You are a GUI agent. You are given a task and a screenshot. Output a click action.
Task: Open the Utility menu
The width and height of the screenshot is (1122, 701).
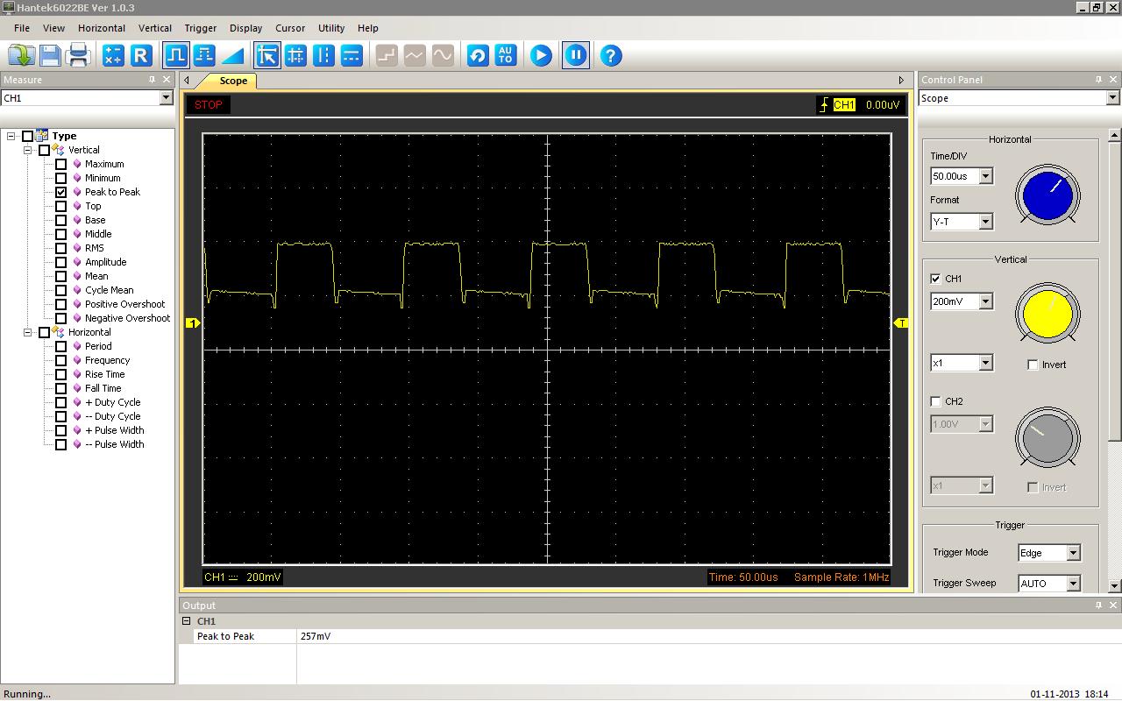pyautogui.click(x=330, y=28)
